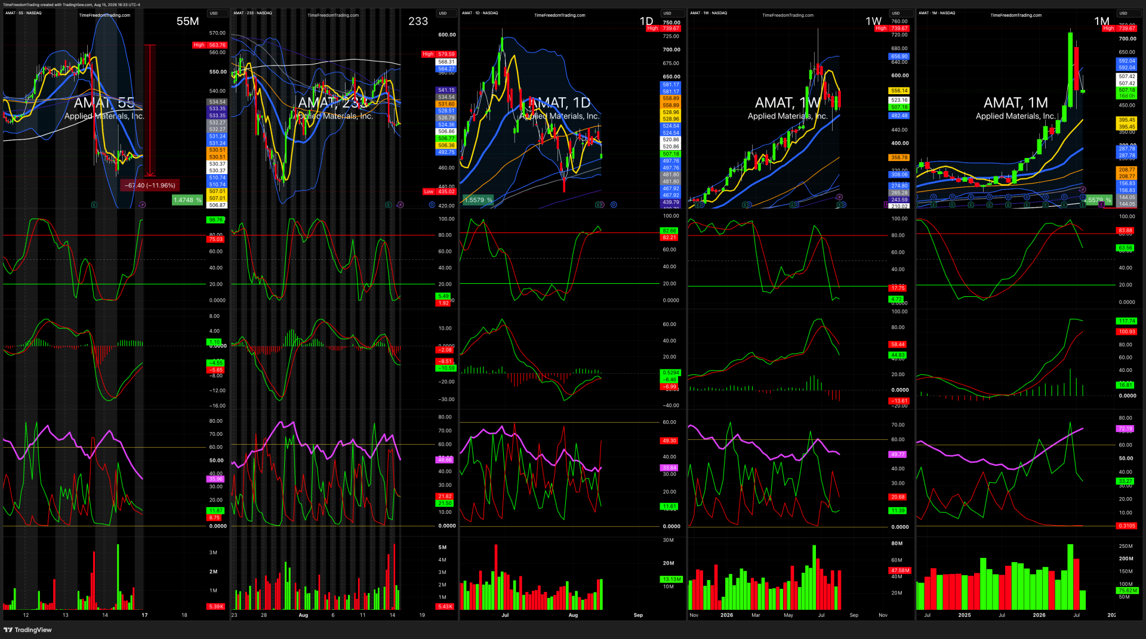Open the USD currency dropdown on the 1W chart
The width and height of the screenshot is (1146, 639).
pos(896,13)
